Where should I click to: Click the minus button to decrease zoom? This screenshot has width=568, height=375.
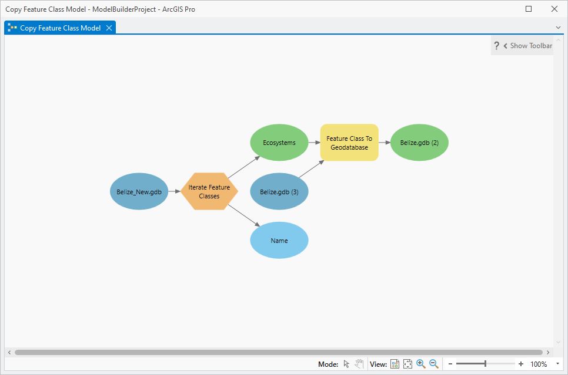tap(450, 363)
